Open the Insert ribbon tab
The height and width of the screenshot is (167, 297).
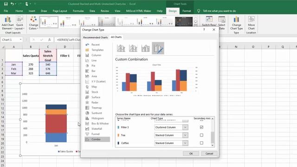(32, 11)
